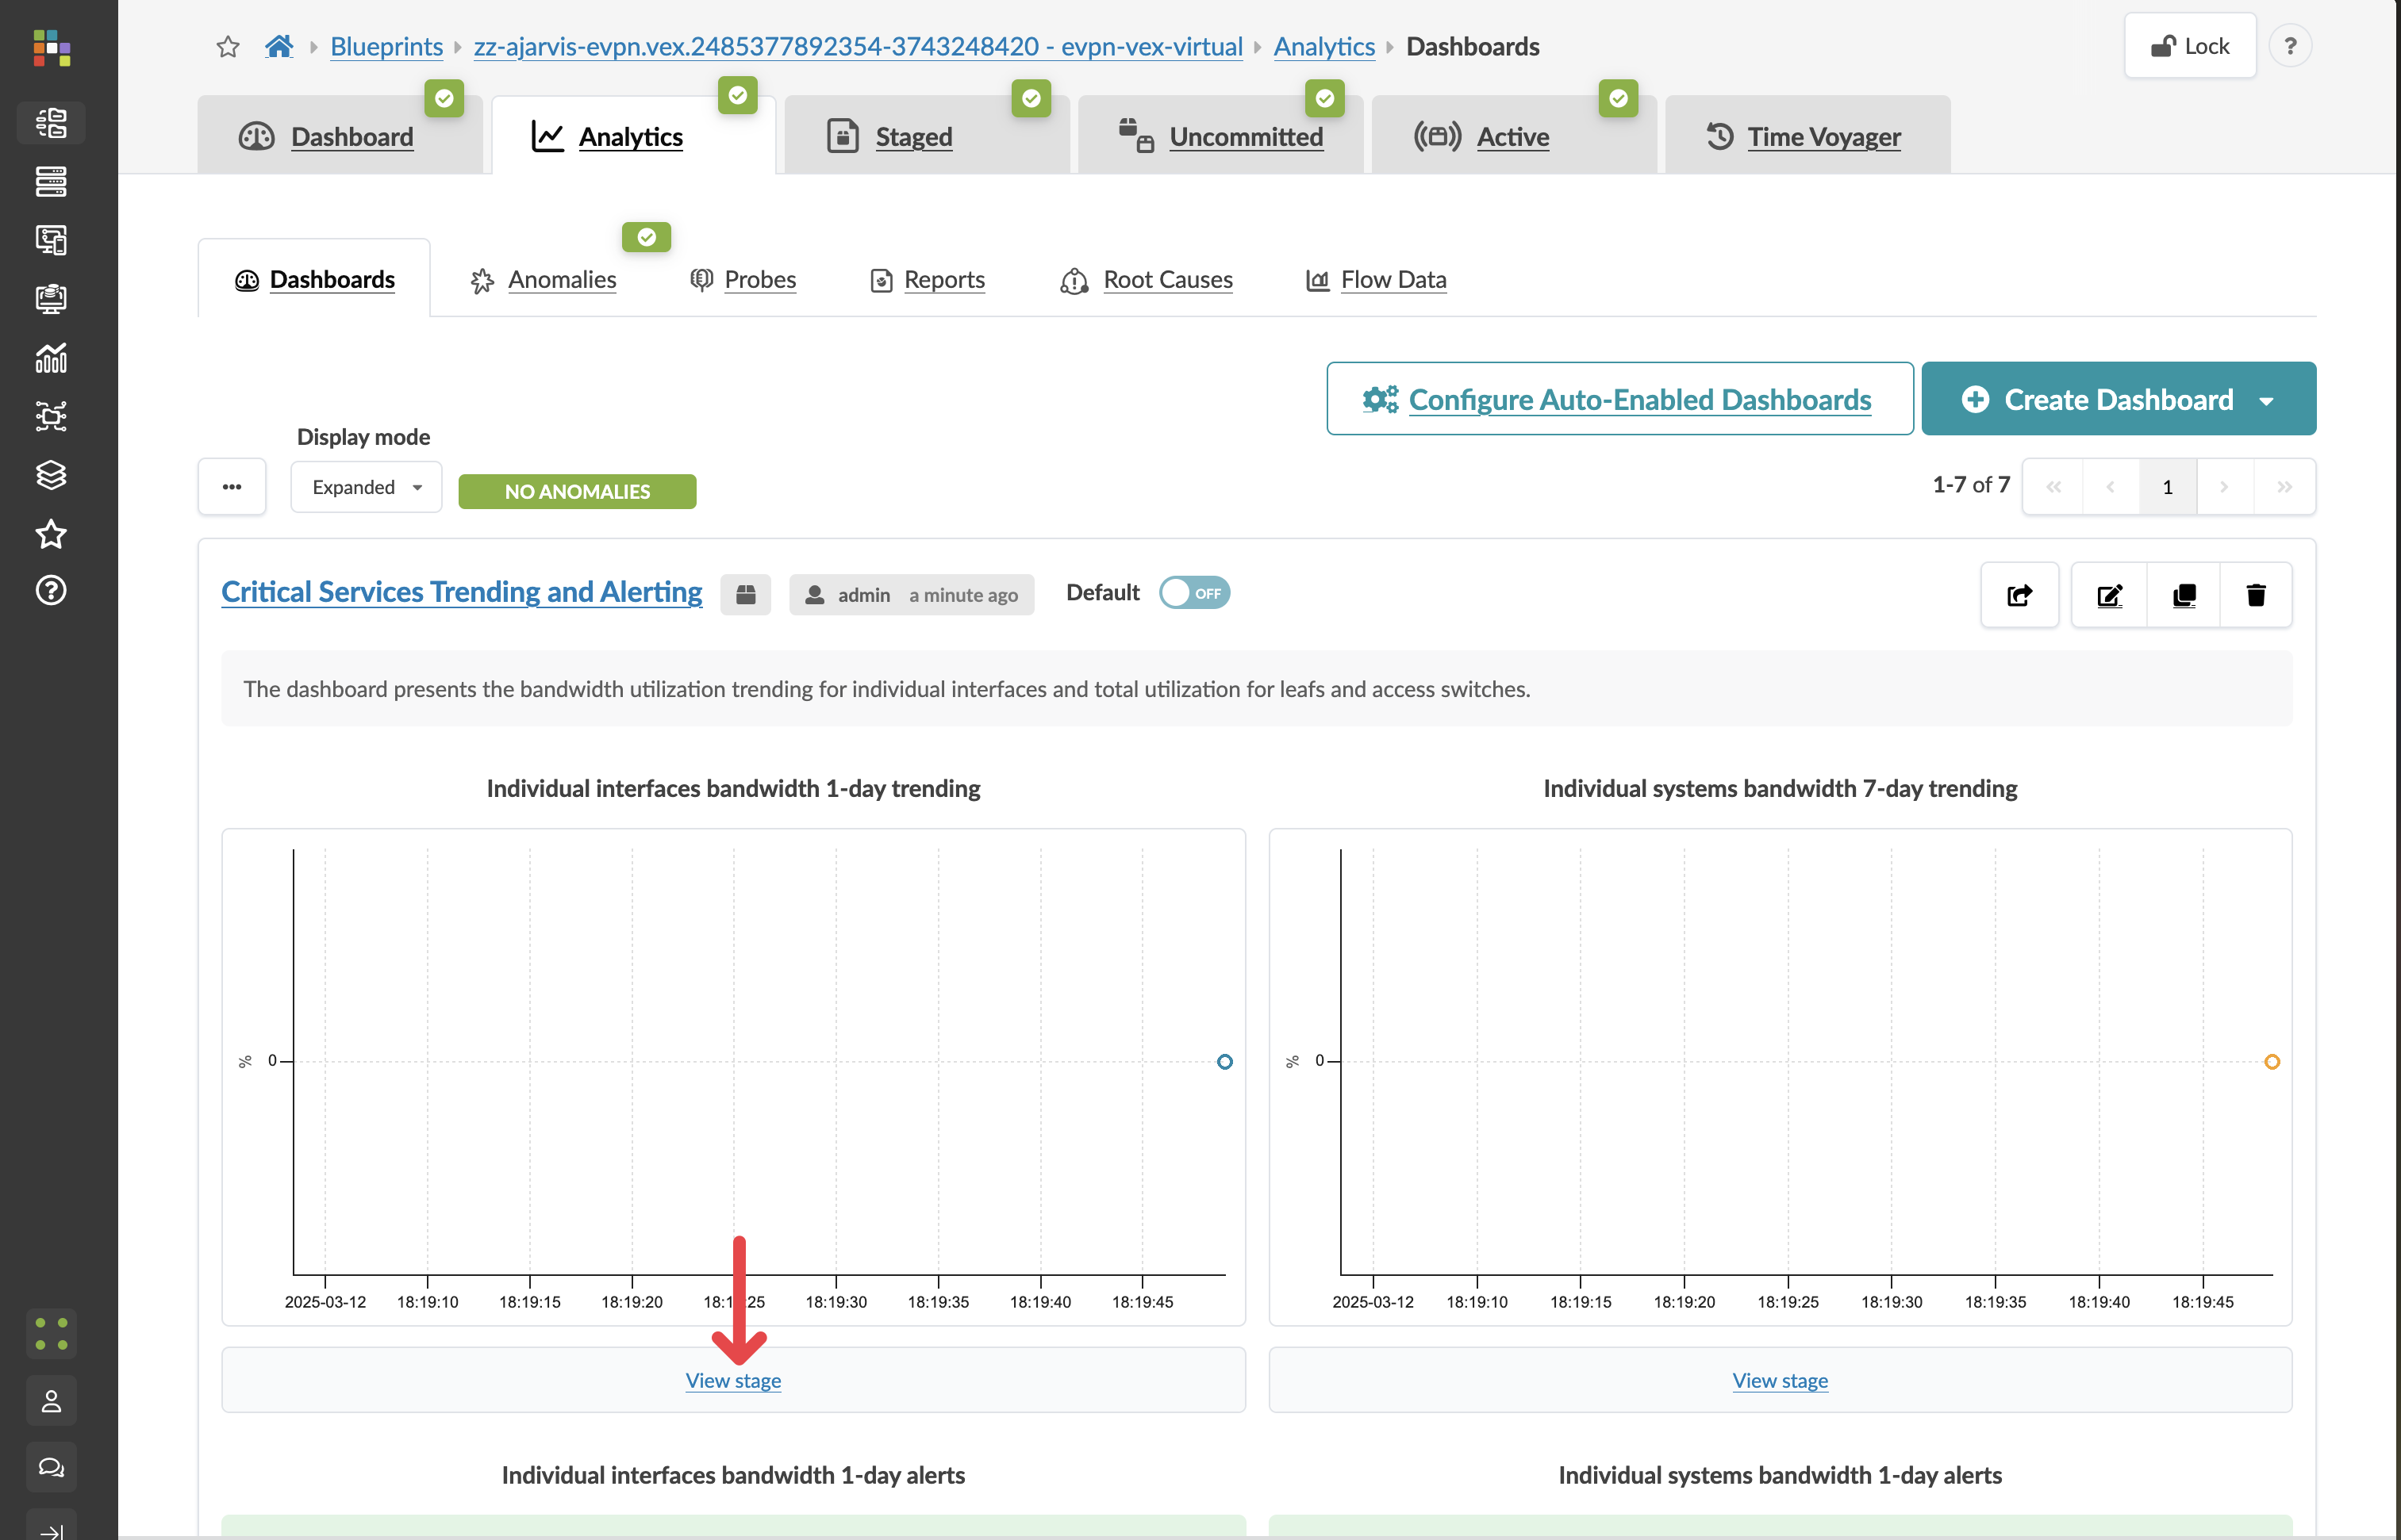Open user profile icon in sidebar

(x=51, y=1401)
